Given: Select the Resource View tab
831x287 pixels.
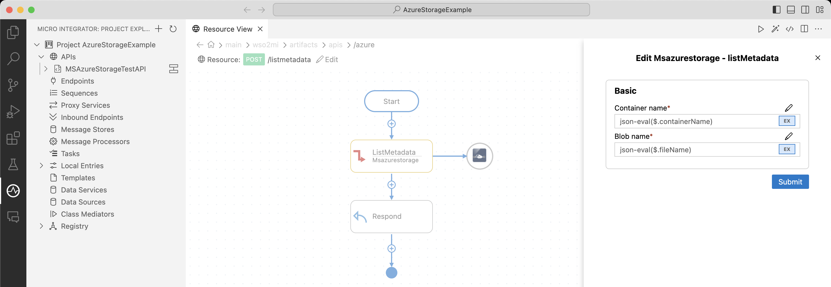Looking at the screenshot, I should point(228,29).
